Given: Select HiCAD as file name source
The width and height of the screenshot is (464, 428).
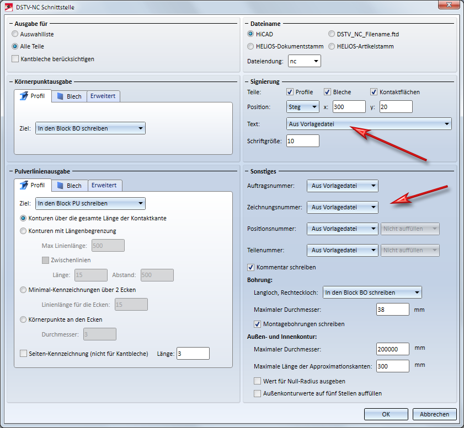Looking at the screenshot, I should coord(250,34).
